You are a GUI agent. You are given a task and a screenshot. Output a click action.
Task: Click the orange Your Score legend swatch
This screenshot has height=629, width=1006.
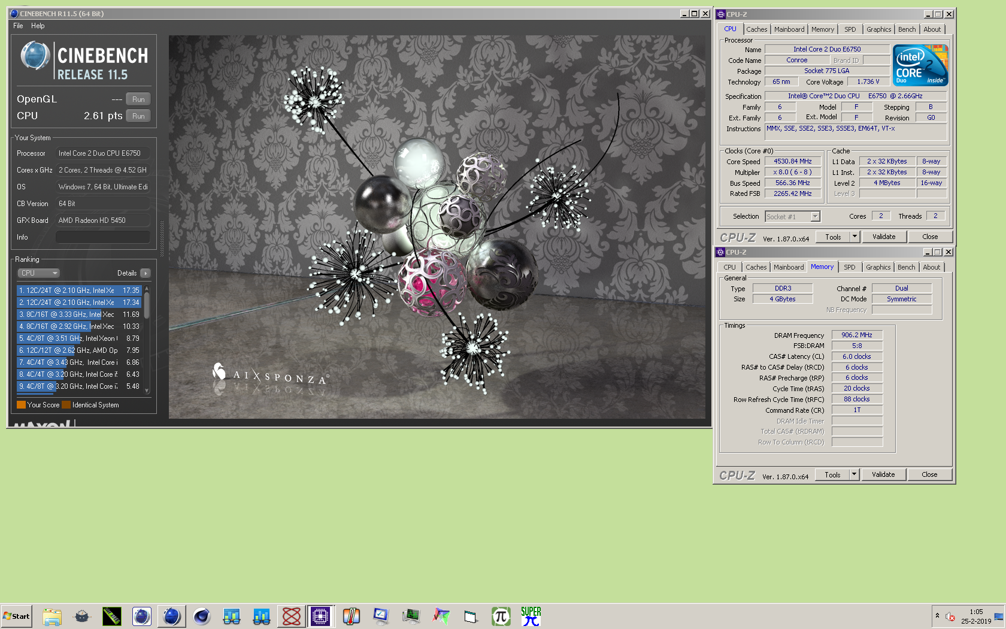point(21,405)
